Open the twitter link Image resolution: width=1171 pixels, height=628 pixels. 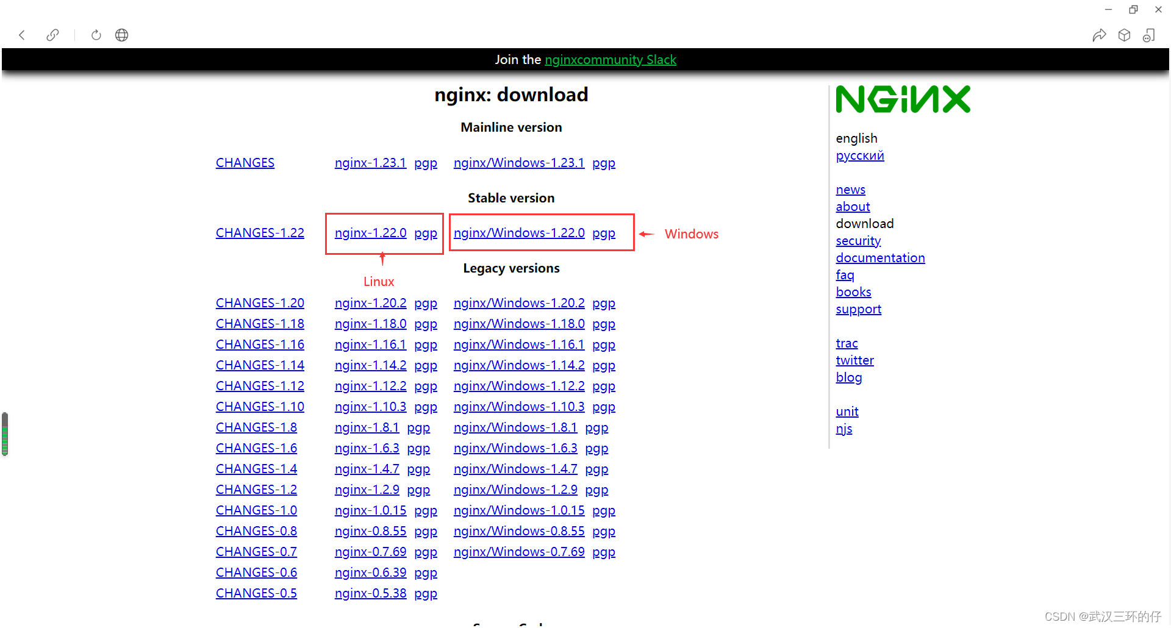(x=854, y=360)
